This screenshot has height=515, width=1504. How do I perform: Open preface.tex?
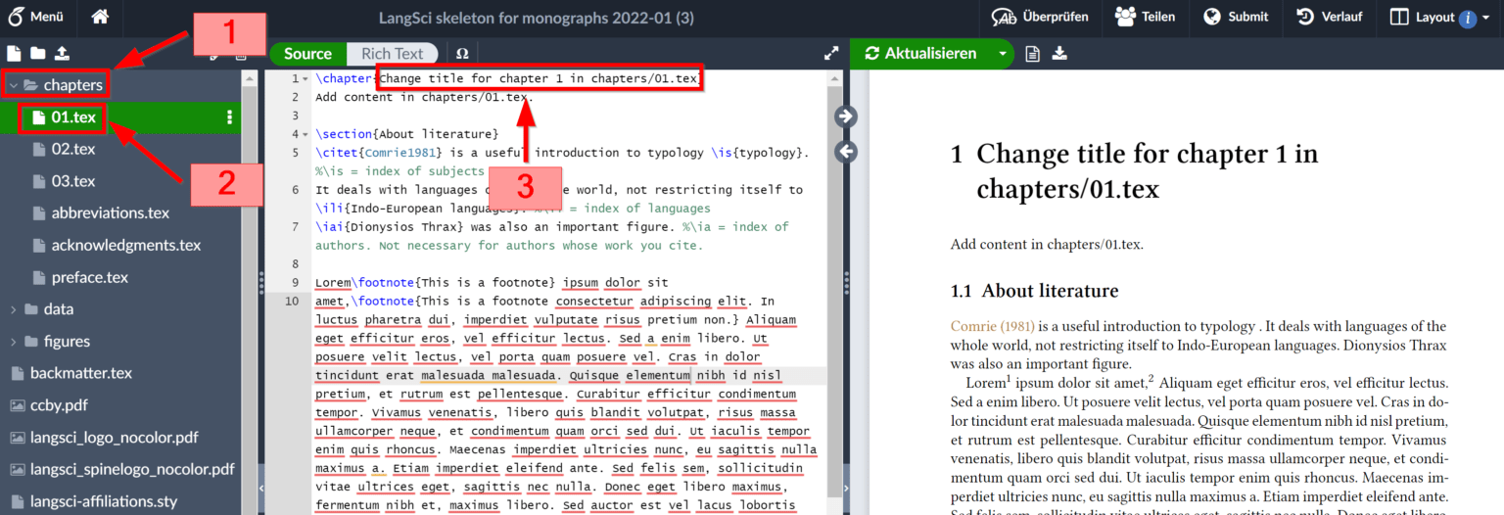[90, 277]
